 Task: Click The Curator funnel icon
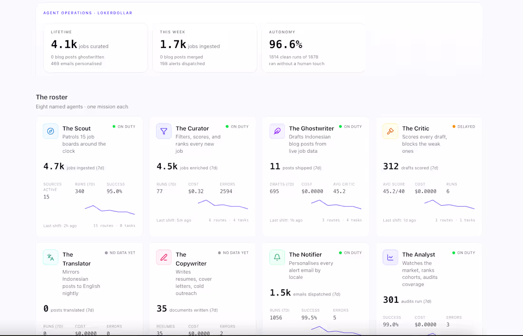coord(164,131)
